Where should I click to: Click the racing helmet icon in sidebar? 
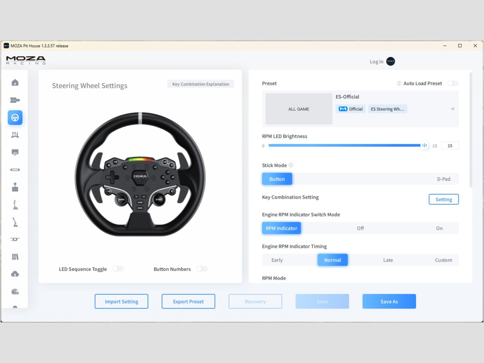tap(15, 292)
